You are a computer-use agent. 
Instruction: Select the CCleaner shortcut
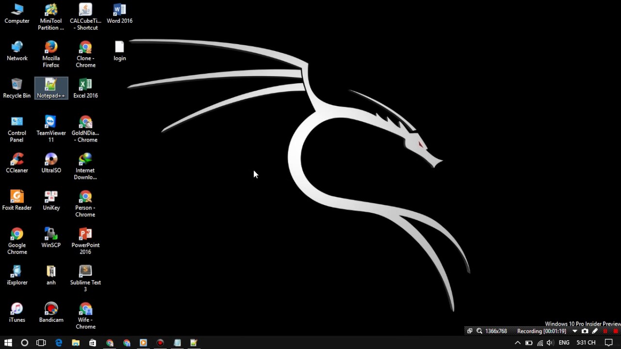(17, 163)
